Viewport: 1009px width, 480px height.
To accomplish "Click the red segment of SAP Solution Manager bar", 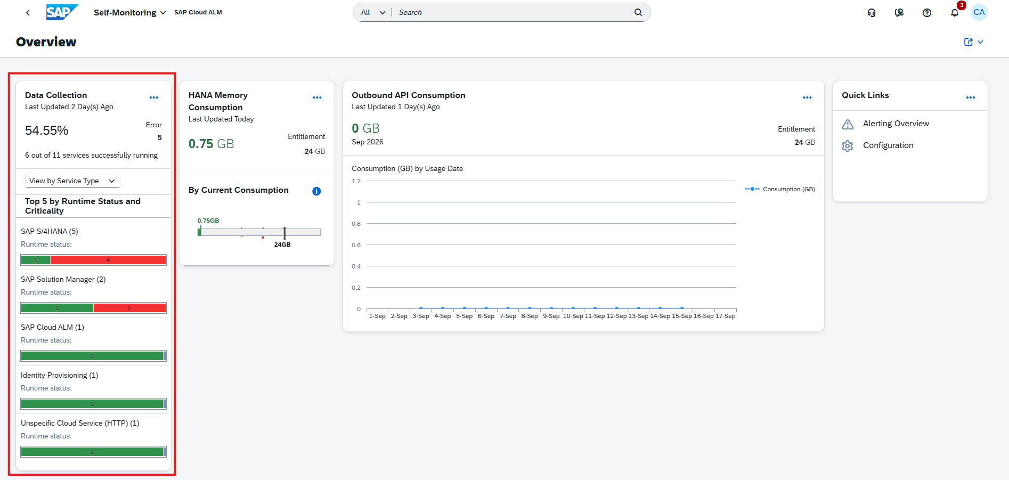I will [129, 308].
